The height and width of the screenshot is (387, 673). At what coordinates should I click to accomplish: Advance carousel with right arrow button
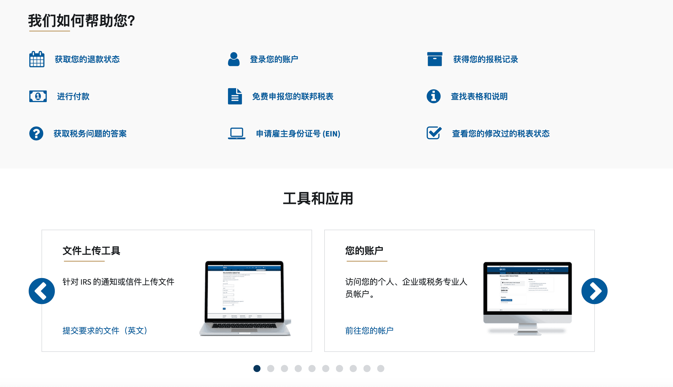(x=594, y=291)
